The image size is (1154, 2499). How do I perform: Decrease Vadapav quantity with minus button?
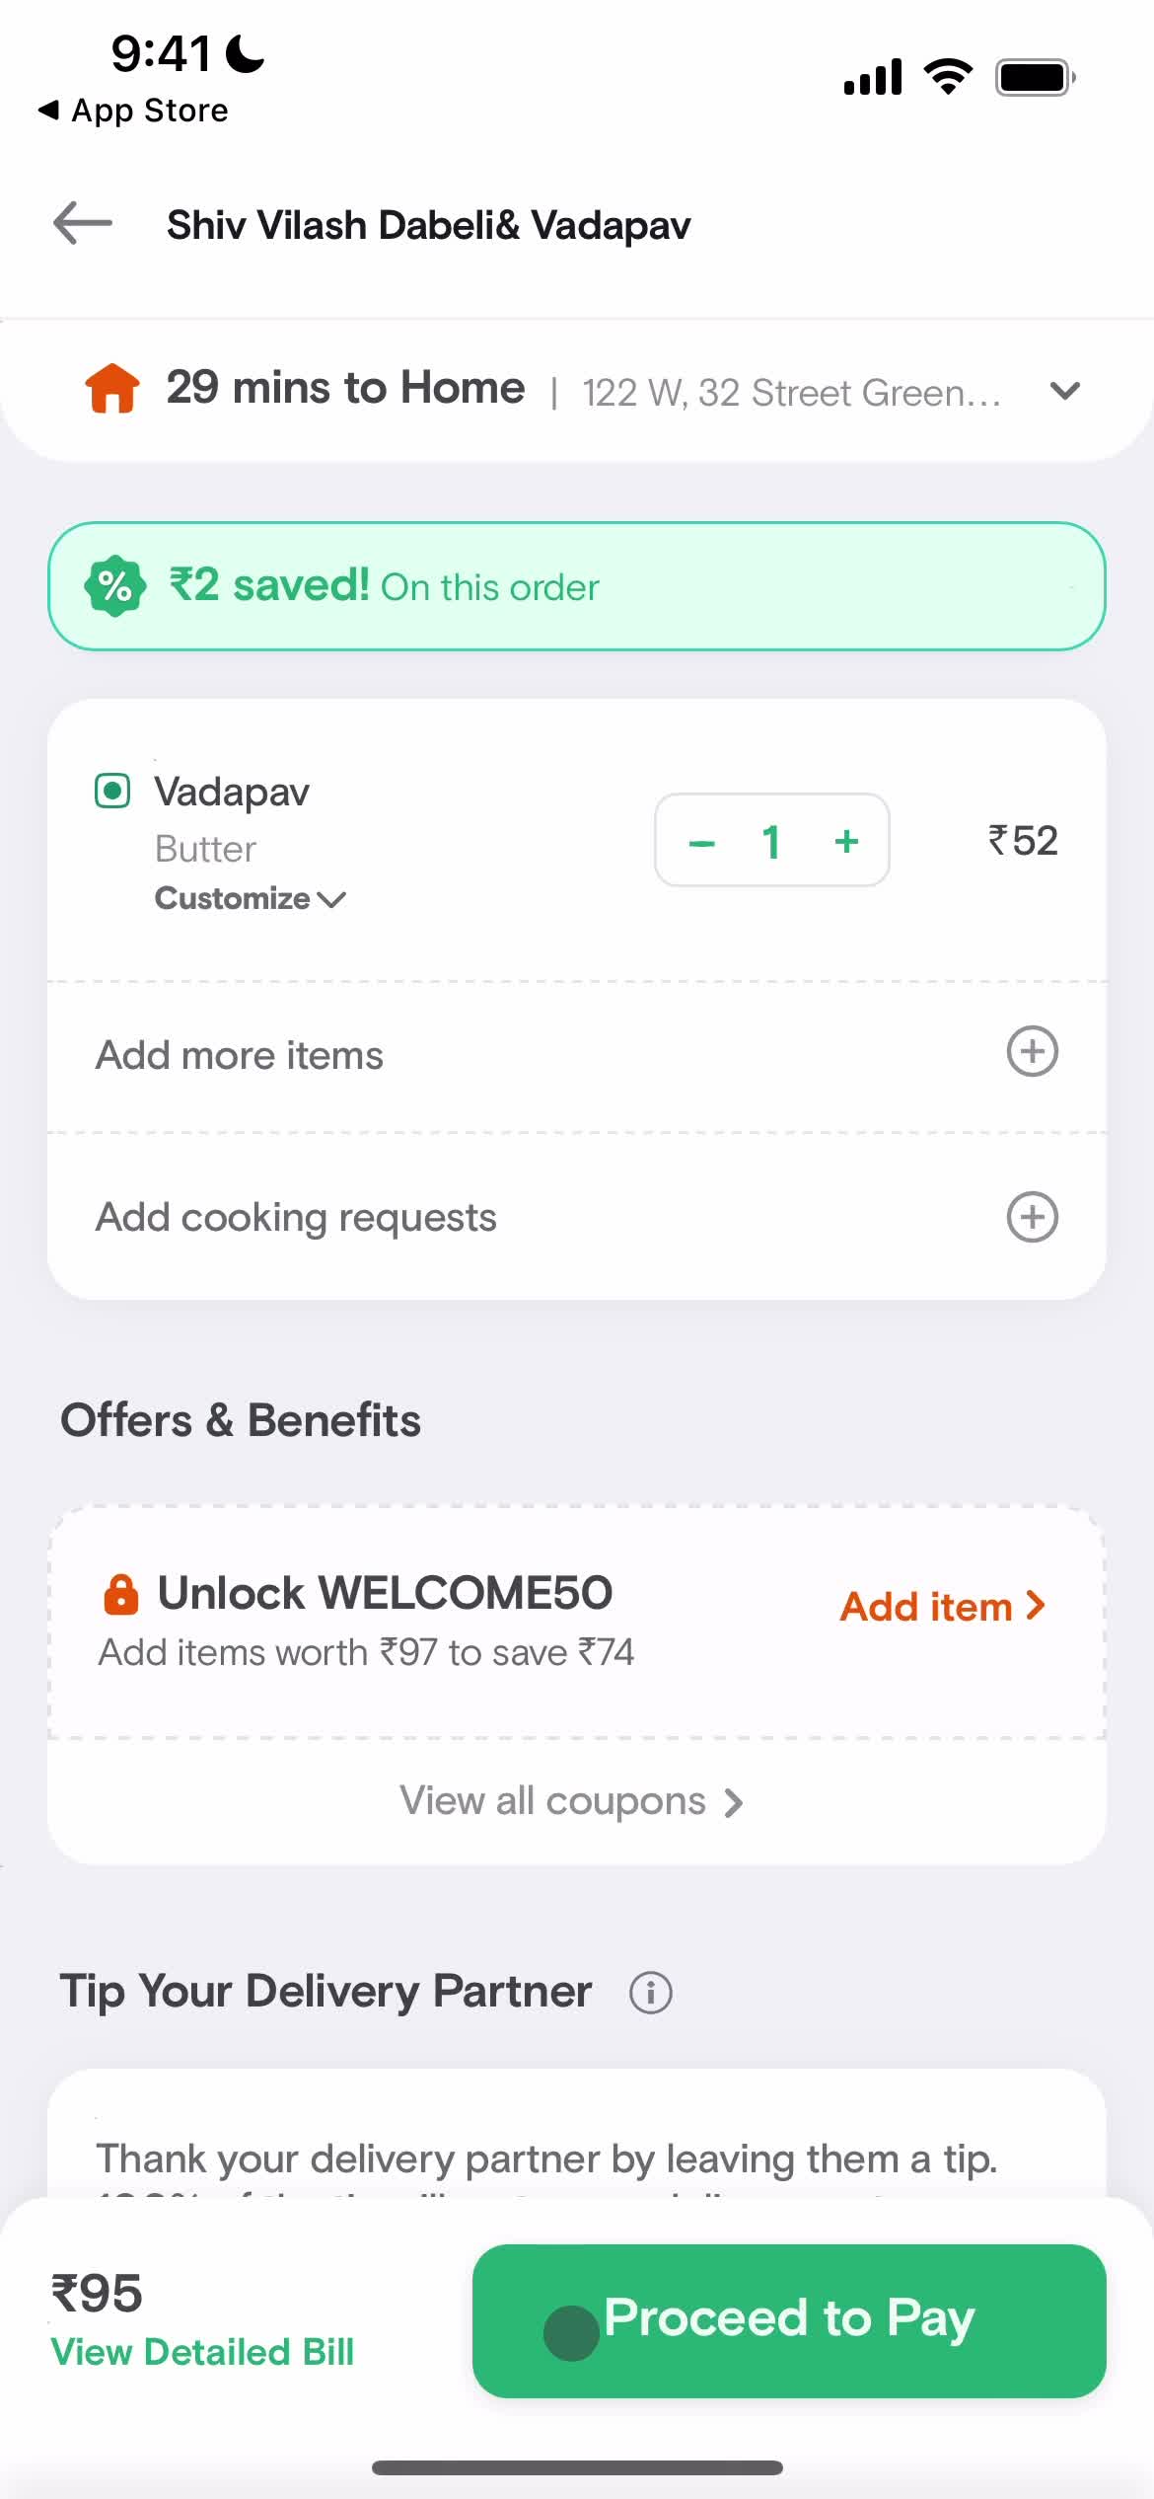(702, 843)
